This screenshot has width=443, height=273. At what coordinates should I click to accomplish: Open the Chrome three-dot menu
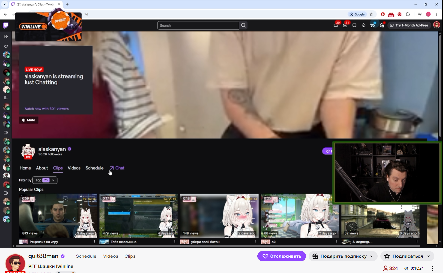pos(437,14)
